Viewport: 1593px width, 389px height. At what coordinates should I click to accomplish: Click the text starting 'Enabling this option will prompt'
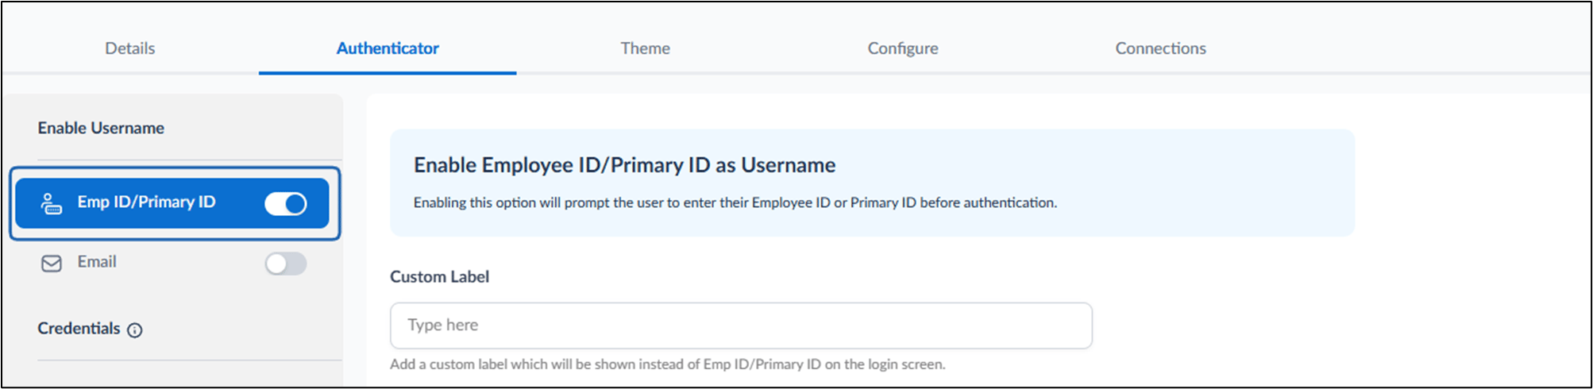[735, 202]
